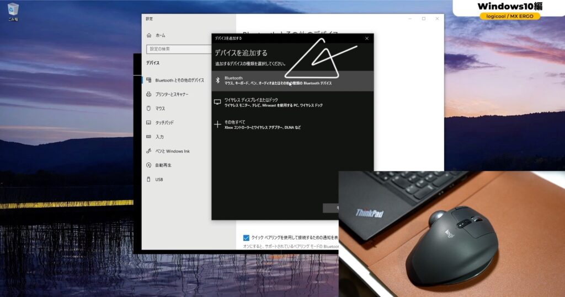Screen dimensions: 565x297
Task: Choose Bluetooth device type option
Action: pyautogui.click(x=292, y=80)
